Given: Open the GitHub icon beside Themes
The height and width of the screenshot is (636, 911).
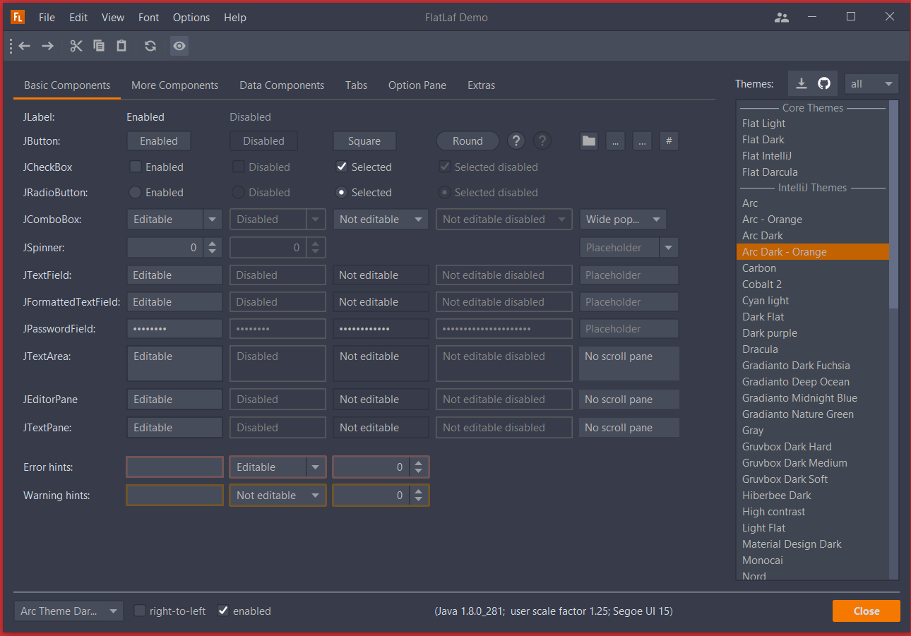Looking at the screenshot, I should click(824, 83).
